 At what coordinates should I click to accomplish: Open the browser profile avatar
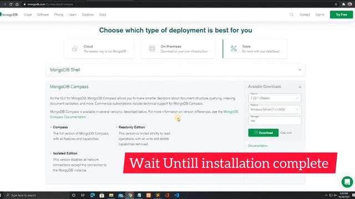[x=350, y=4]
